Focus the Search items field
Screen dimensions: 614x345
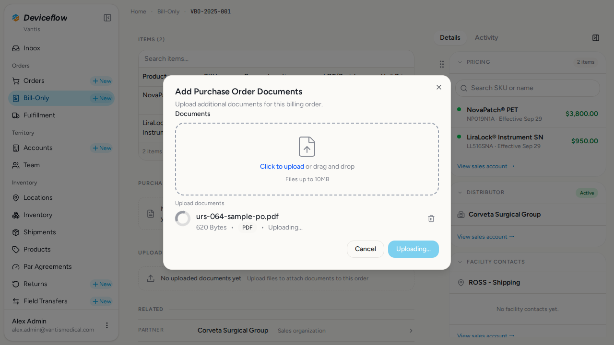click(276, 59)
